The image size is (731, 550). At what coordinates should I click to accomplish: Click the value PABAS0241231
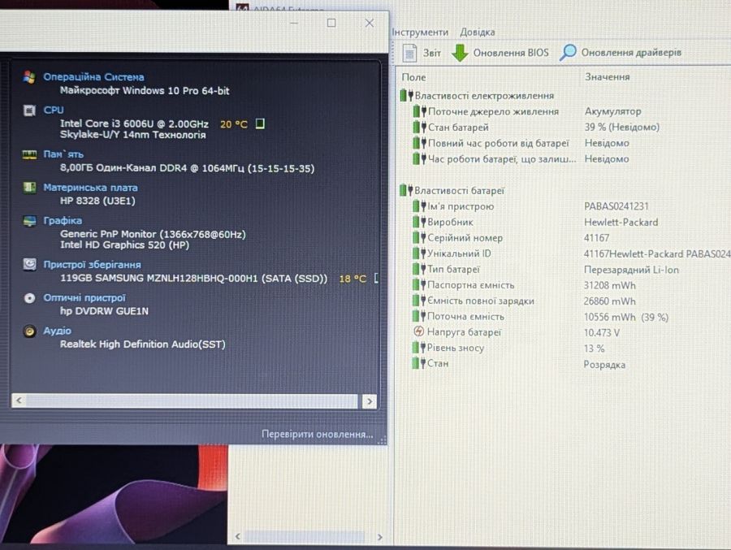pyautogui.click(x=616, y=206)
